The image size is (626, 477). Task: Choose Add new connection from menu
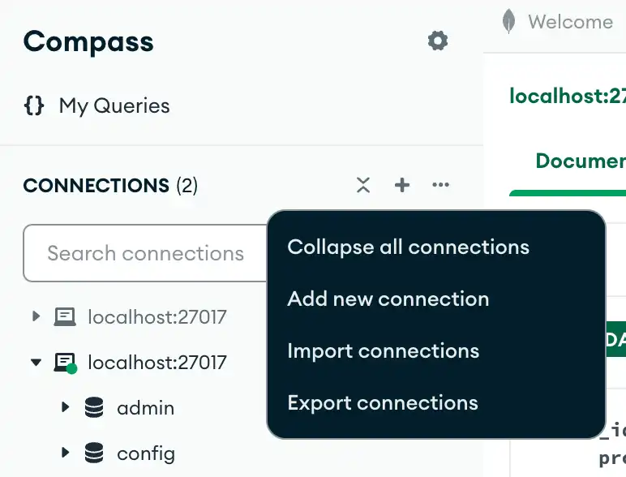coord(388,299)
